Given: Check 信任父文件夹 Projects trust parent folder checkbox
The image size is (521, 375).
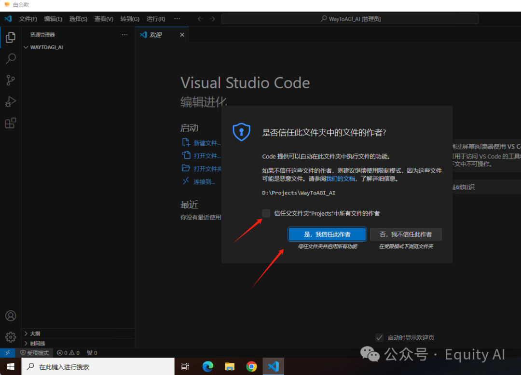Looking at the screenshot, I should coord(266,213).
